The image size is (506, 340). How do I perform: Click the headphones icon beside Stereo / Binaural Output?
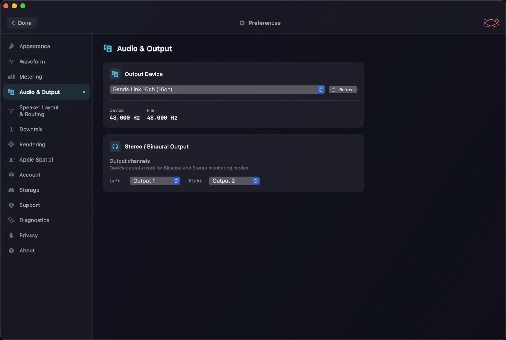(x=115, y=146)
